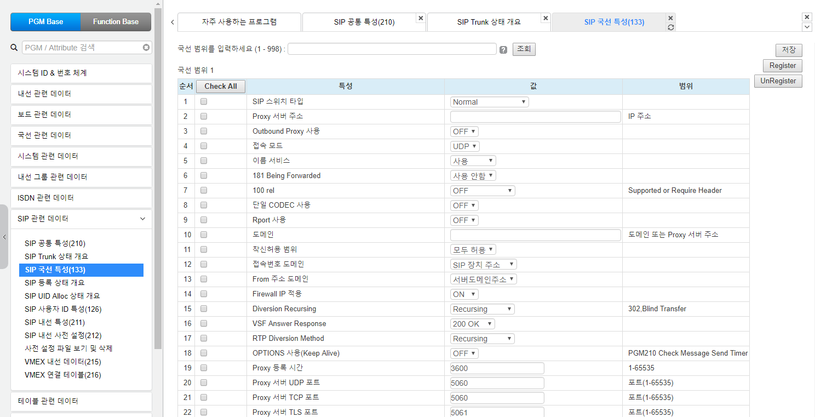The height and width of the screenshot is (417, 815).
Task: Click the Proxy 서버 주소 input field
Action: tap(536, 117)
